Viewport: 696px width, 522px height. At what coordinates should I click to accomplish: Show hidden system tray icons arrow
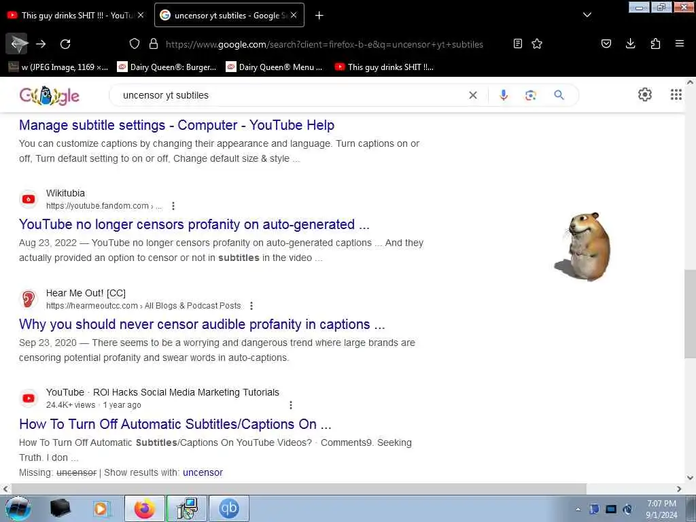pyautogui.click(x=578, y=510)
